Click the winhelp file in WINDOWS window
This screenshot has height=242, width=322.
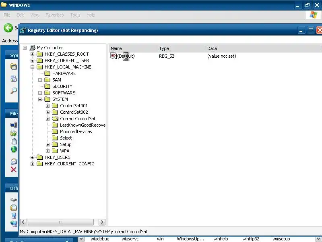[221, 239]
